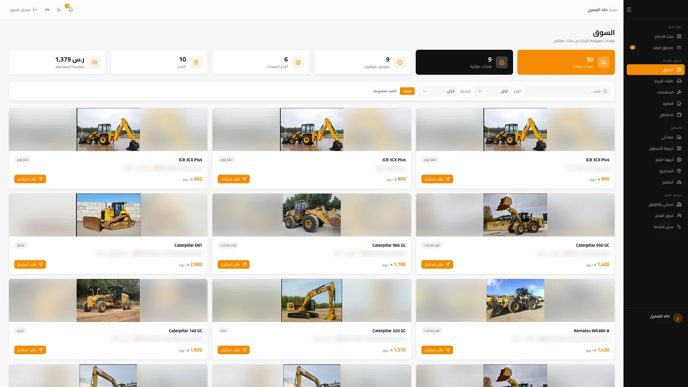Click the people icon beside فريق العمل
This screenshot has height=387, width=688.
pyautogui.click(x=679, y=215)
